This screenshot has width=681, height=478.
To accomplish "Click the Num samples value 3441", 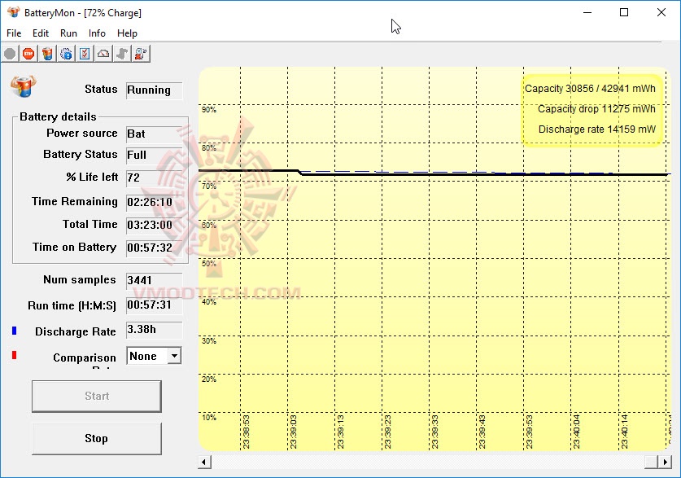I will (x=154, y=281).
